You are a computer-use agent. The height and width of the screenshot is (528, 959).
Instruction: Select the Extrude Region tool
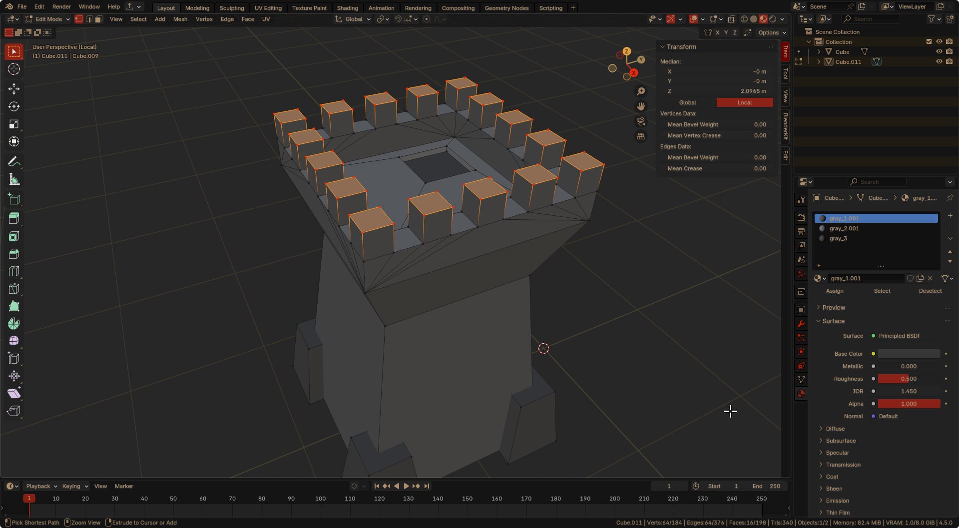14,218
